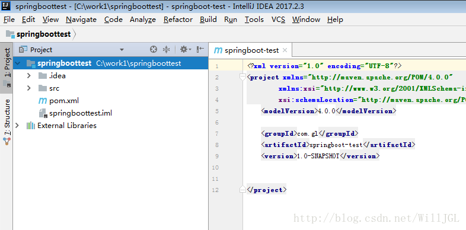Open the Edit menu

(x=28, y=20)
